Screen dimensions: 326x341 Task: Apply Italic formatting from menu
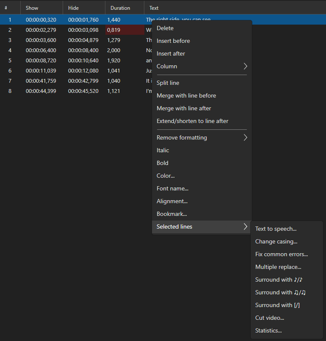coord(163,151)
